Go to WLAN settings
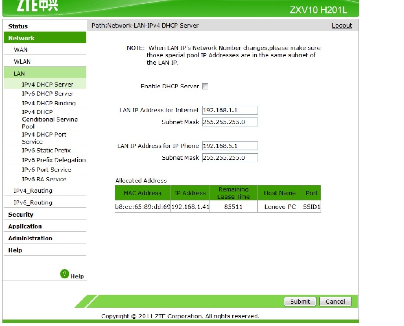This screenshot has width=404, height=326. coord(22,62)
